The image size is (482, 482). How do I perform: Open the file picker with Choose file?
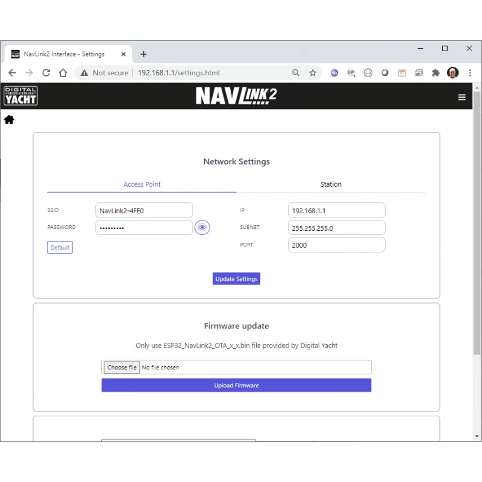tap(121, 367)
